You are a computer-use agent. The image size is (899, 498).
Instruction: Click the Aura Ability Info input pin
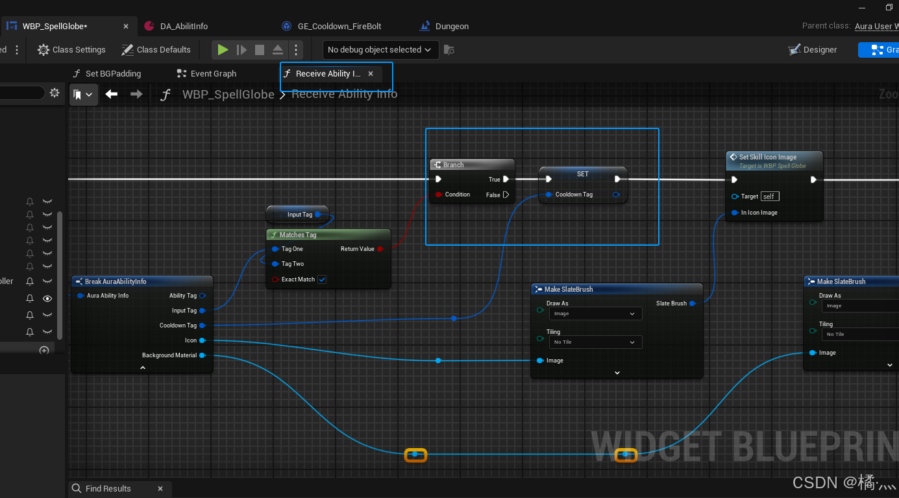pyautogui.click(x=80, y=296)
